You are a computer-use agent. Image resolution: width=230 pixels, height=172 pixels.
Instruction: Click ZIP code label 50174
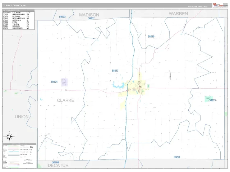[54, 82]
